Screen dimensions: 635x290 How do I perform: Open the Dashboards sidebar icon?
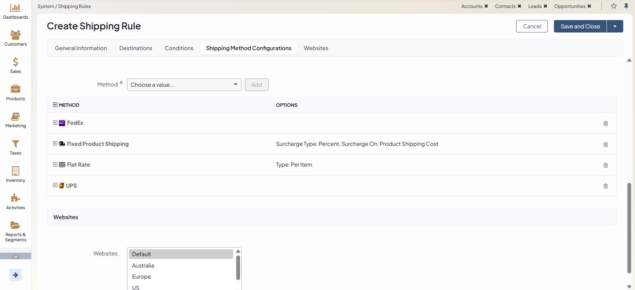[15, 8]
